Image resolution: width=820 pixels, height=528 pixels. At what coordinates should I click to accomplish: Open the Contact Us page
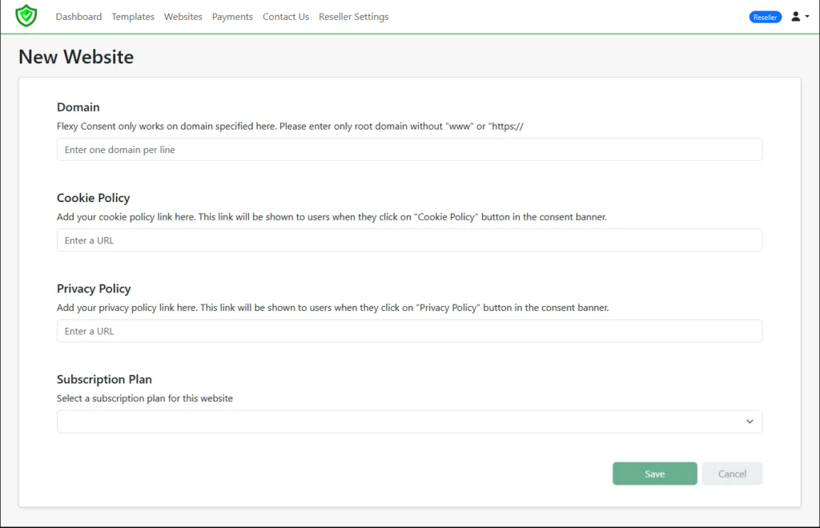coord(286,17)
